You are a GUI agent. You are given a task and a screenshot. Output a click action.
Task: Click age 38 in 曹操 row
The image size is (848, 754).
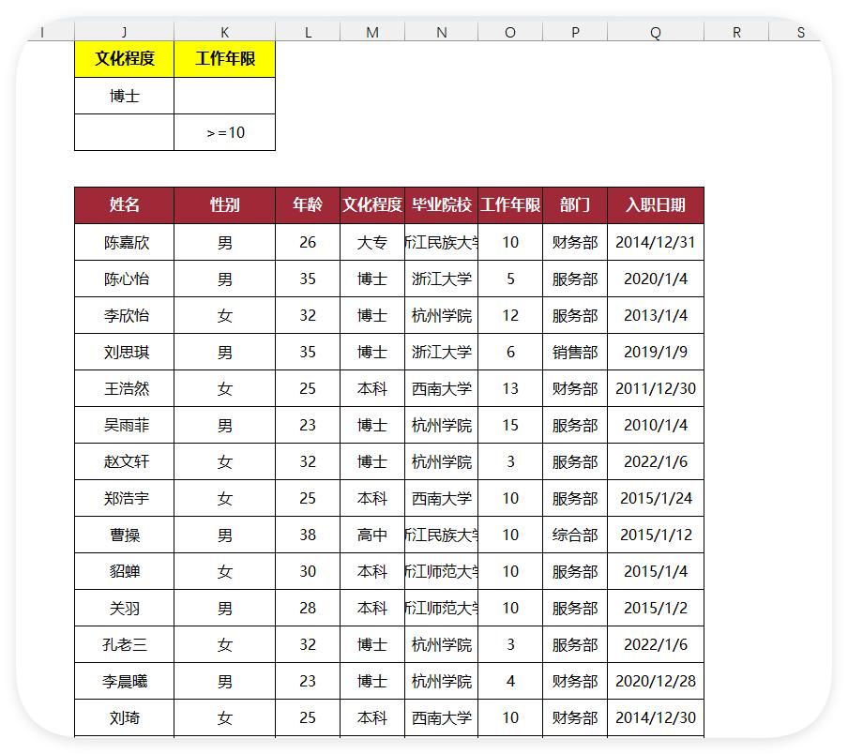click(308, 535)
